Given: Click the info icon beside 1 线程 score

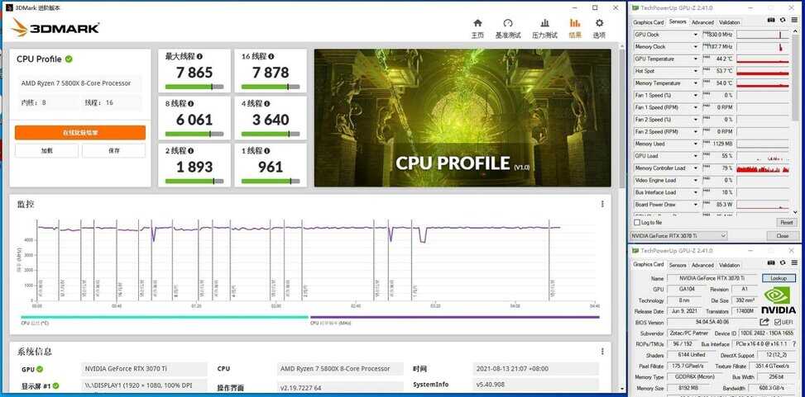Looking at the screenshot, I should (266, 150).
